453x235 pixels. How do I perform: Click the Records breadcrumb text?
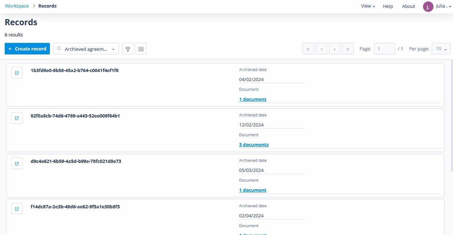tap(47, 6)
